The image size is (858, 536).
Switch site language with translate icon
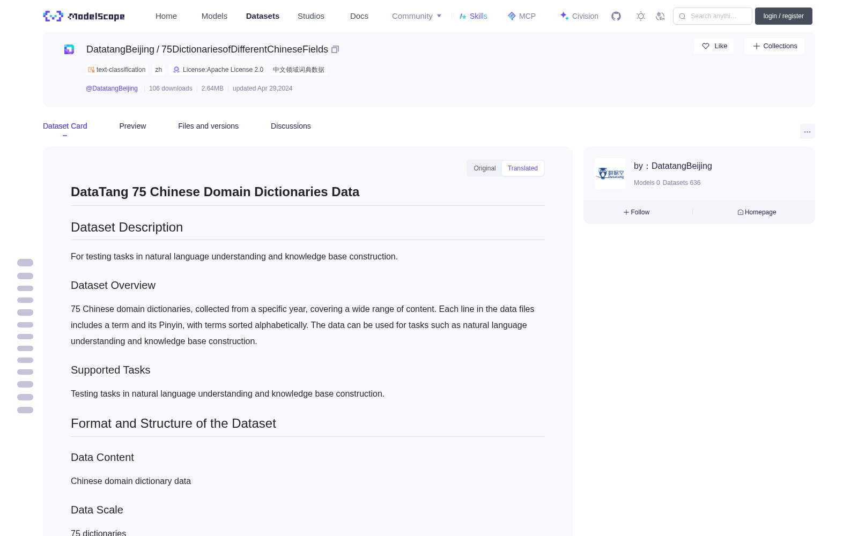(660, 16)
